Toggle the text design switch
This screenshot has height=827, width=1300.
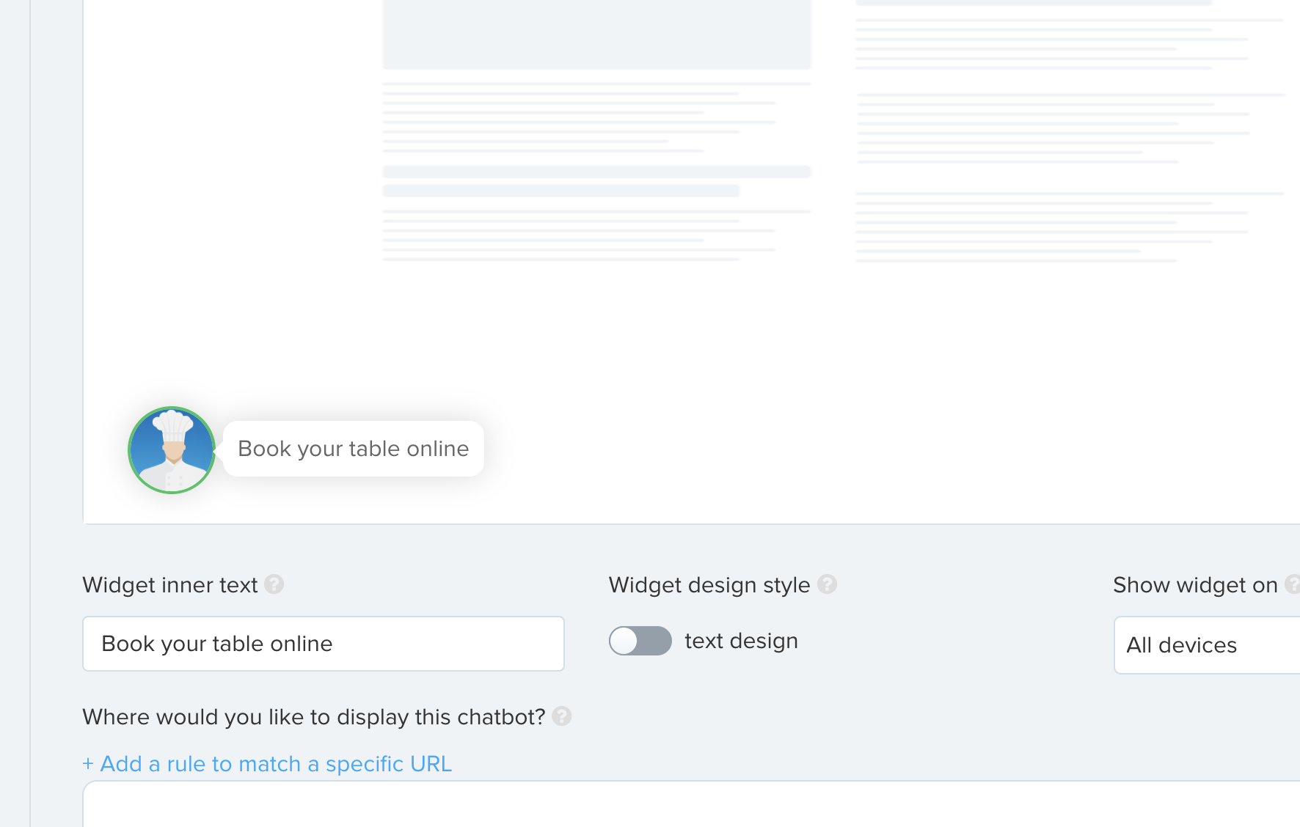[x=640, y=641]
